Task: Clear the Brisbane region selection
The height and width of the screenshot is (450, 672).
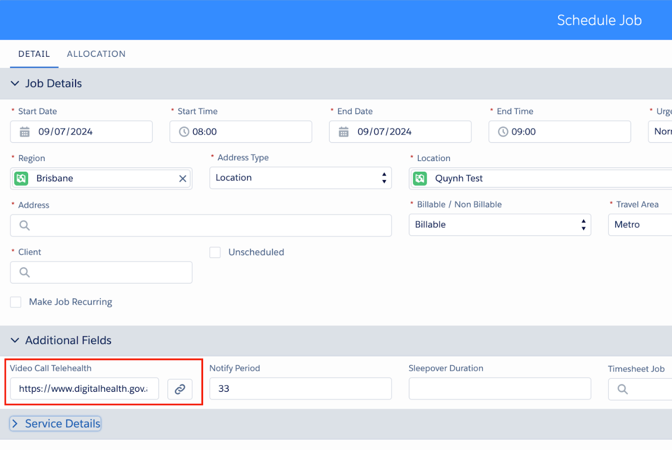Action: coord(183,178)
